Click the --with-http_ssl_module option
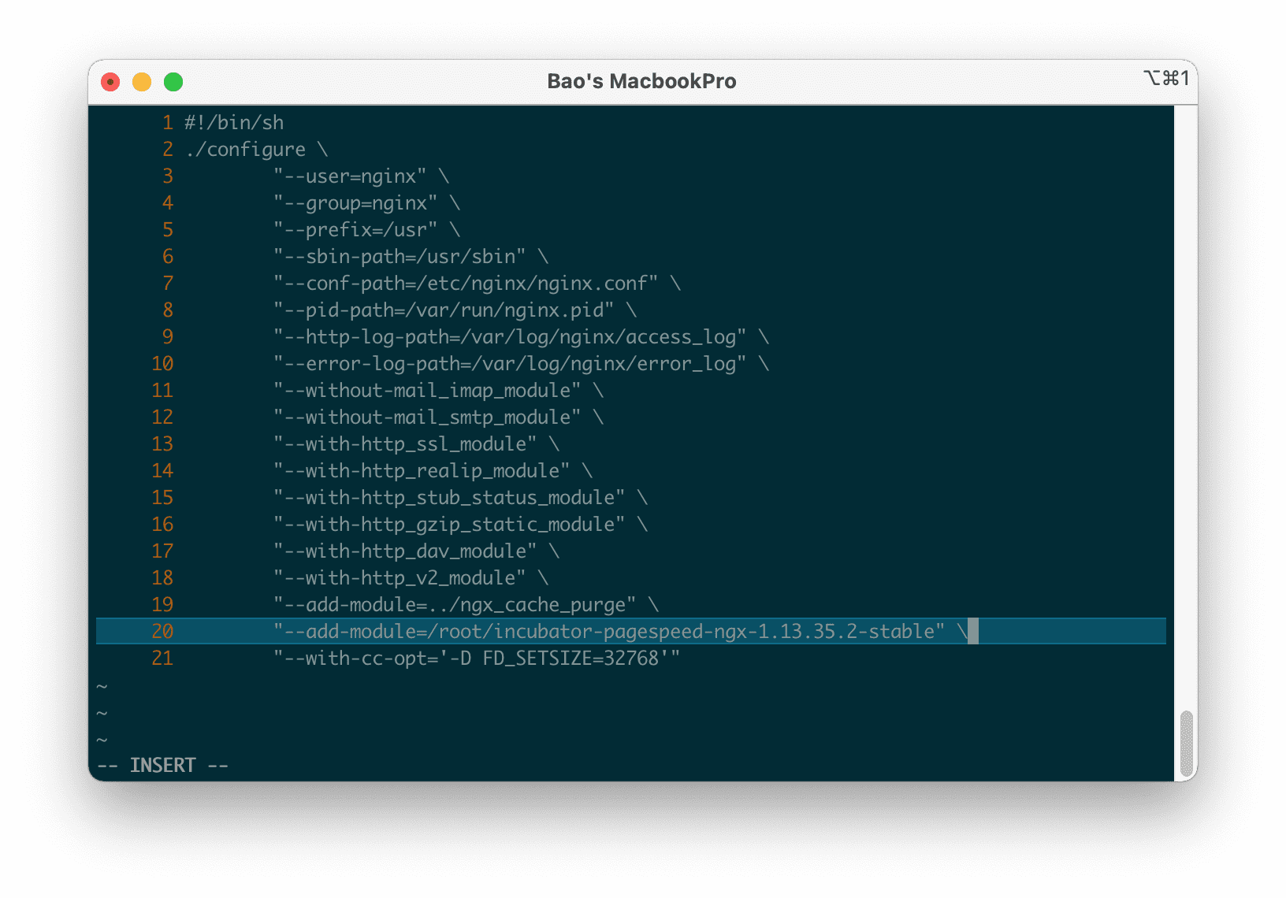The width and height of the screenshot is (1286, 898). pyautogui.click(x=405, y=444)
